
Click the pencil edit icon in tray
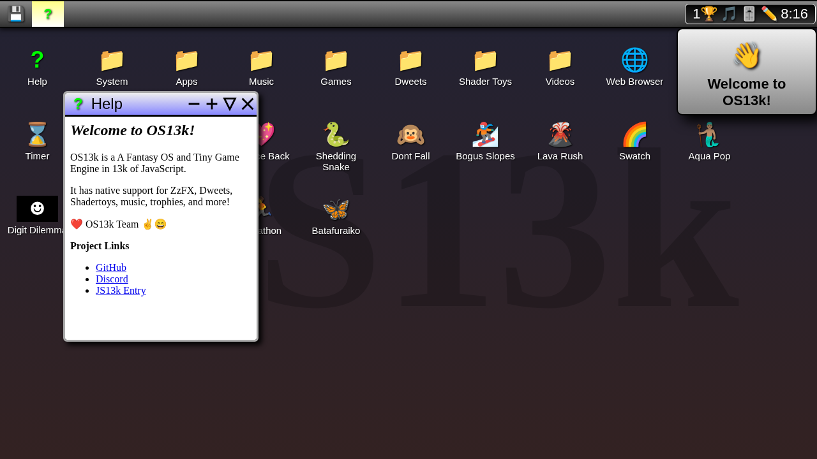(x=769, y=14)
